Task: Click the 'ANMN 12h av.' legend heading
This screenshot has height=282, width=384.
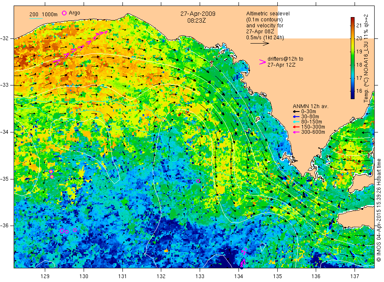Action: pyautogui.click(x=311, y=106)
